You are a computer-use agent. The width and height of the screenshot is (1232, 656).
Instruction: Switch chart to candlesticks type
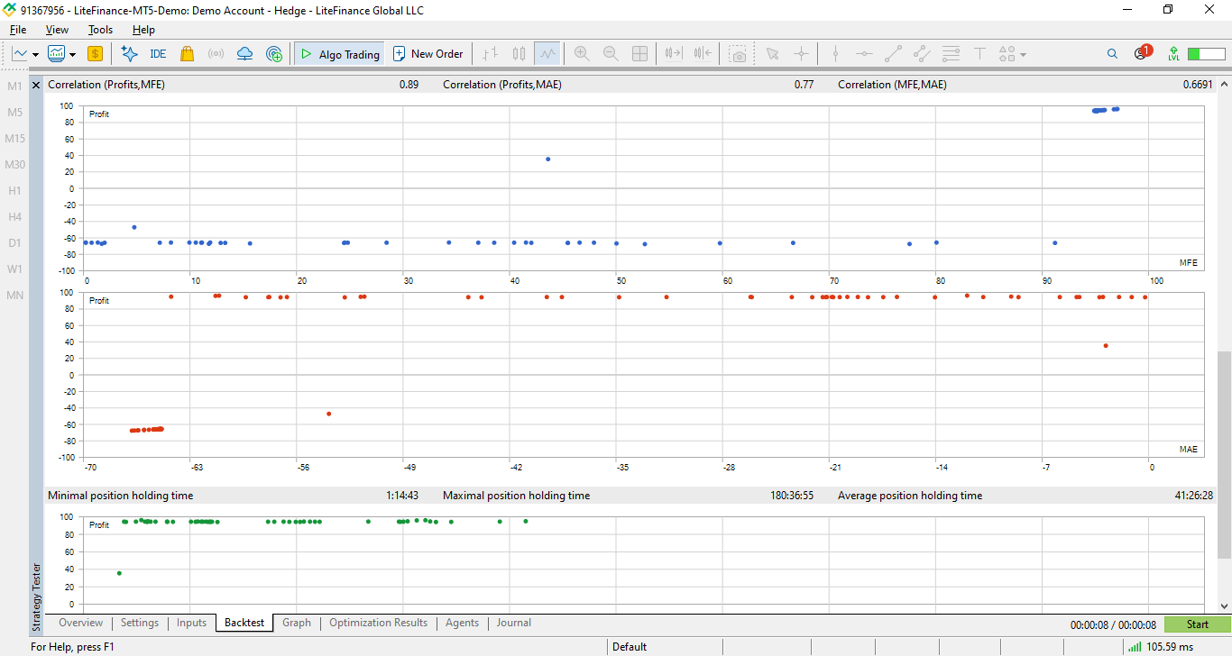[x=519, y=54]
